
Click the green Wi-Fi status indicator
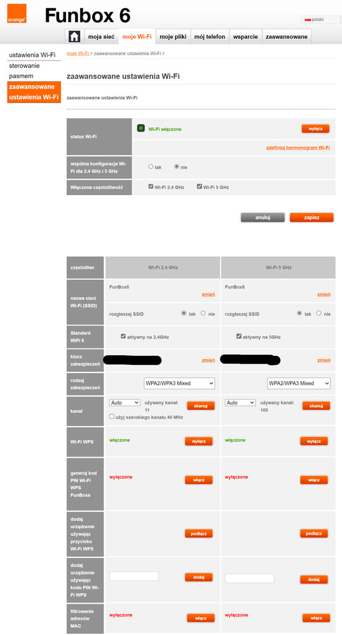(x=141, y=128)
